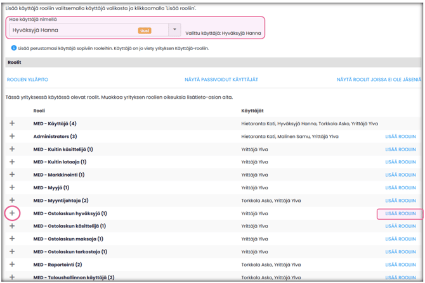
Task: Click Lisää rooliin for Administrators role
Action: [x=400, y=136]
